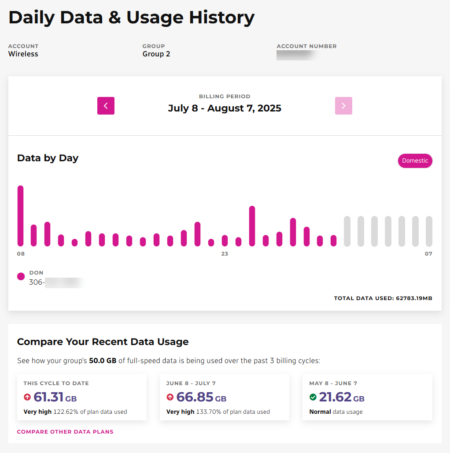This screenshot has height=453, width=450.
Task: Click the blurred account number field
Action: pos(296,55)
